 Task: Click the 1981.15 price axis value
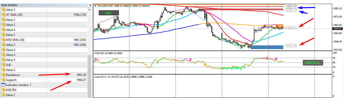point(338,9)
